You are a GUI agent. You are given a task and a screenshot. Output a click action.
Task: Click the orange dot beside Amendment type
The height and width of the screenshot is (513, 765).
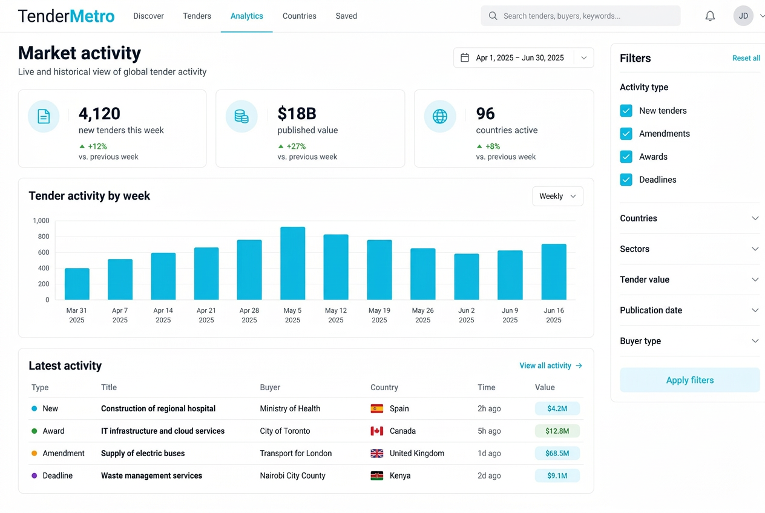coord(34,453)
